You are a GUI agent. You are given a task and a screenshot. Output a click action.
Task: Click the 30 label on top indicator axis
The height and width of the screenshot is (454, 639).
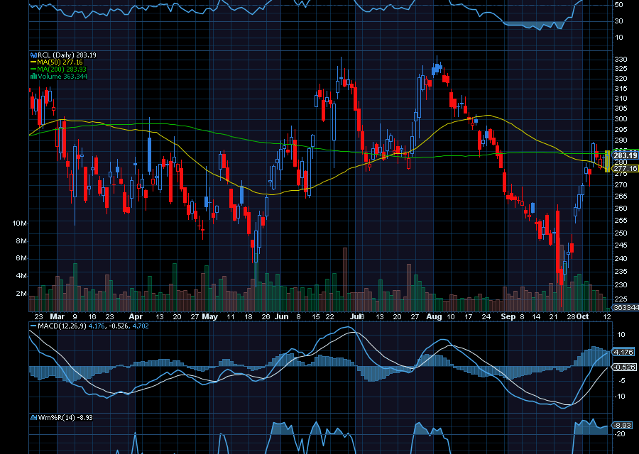click(x=619, y=21)
